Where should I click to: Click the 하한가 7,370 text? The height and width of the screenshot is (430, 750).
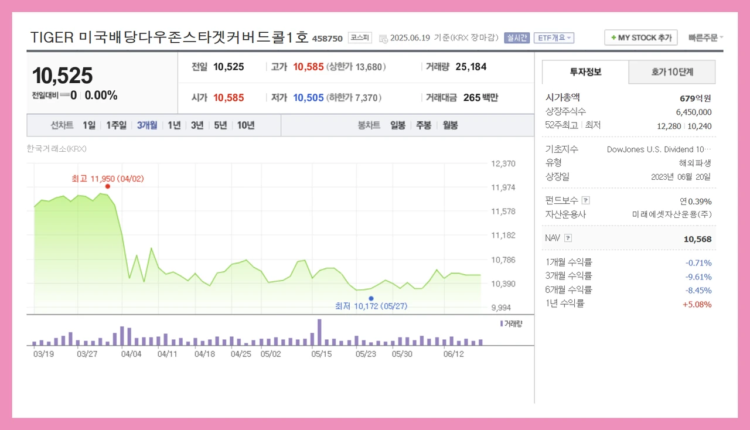[354, 98]
